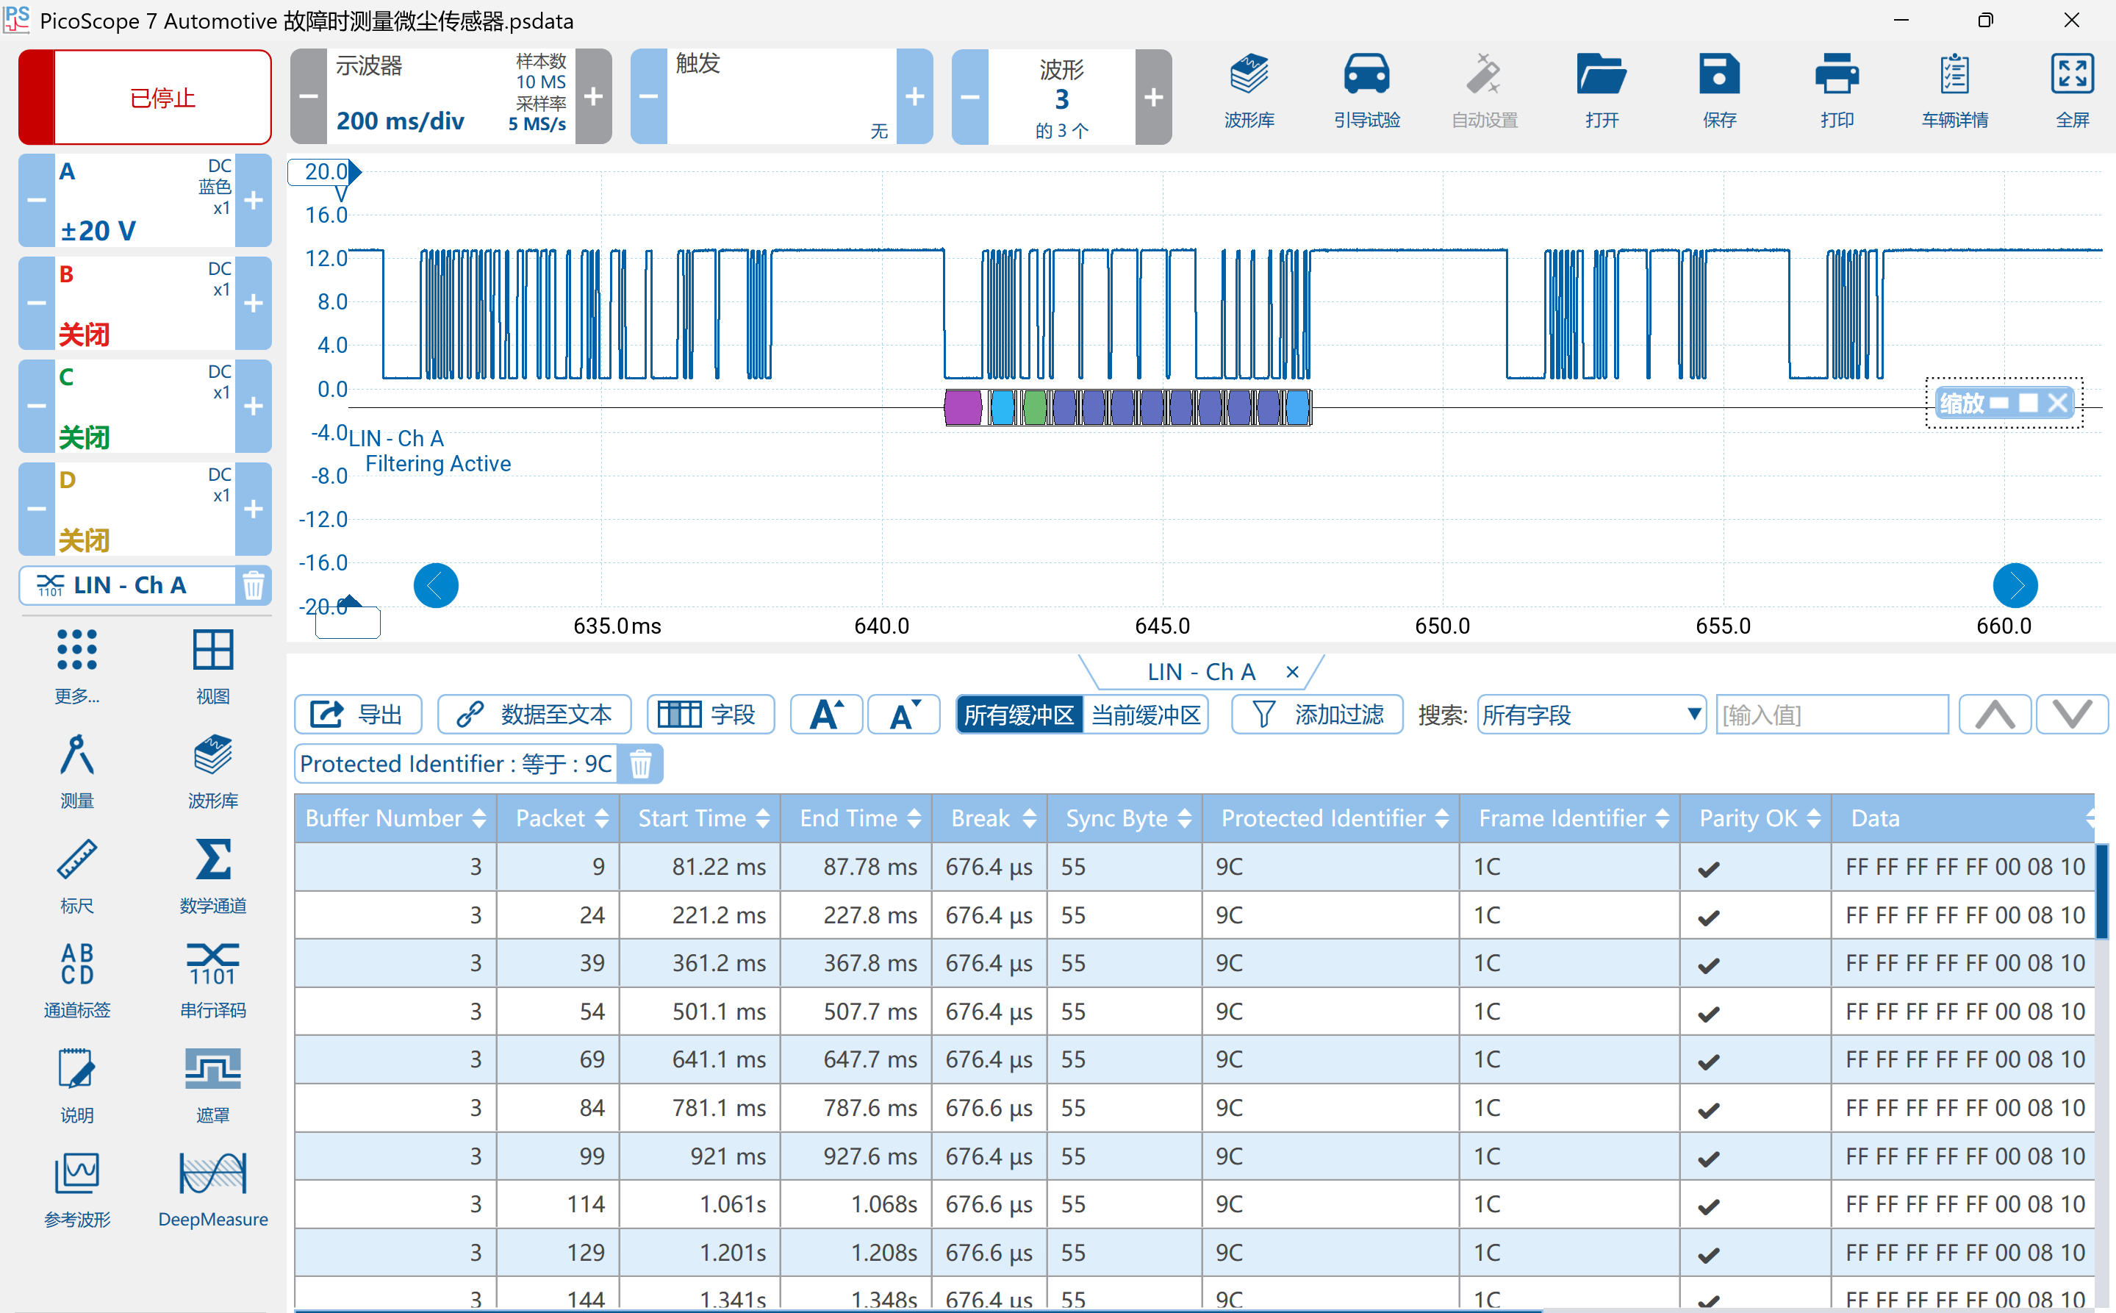Click Add Filter (添加过滤) button

pyautogui.click(x=1316, y=715)
